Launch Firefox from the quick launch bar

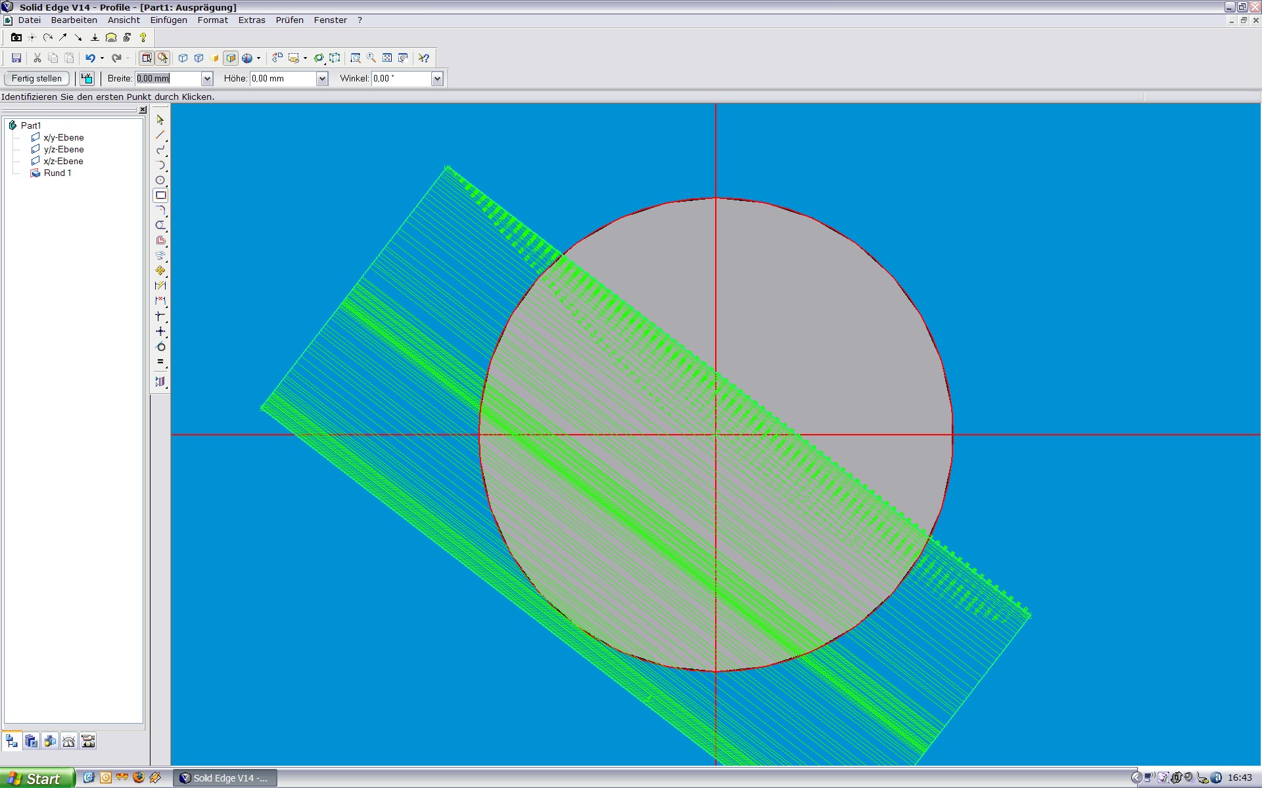139,777
